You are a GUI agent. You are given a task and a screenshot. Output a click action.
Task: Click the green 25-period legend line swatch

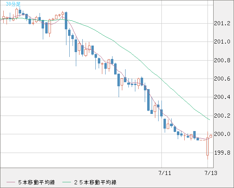66,182
